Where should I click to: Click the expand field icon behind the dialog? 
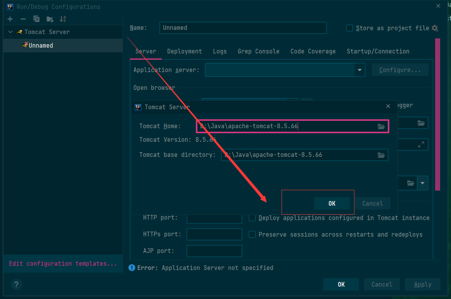pos(421,144)
